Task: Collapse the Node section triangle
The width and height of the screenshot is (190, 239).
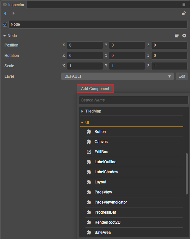Action: [x=5, y=36]
